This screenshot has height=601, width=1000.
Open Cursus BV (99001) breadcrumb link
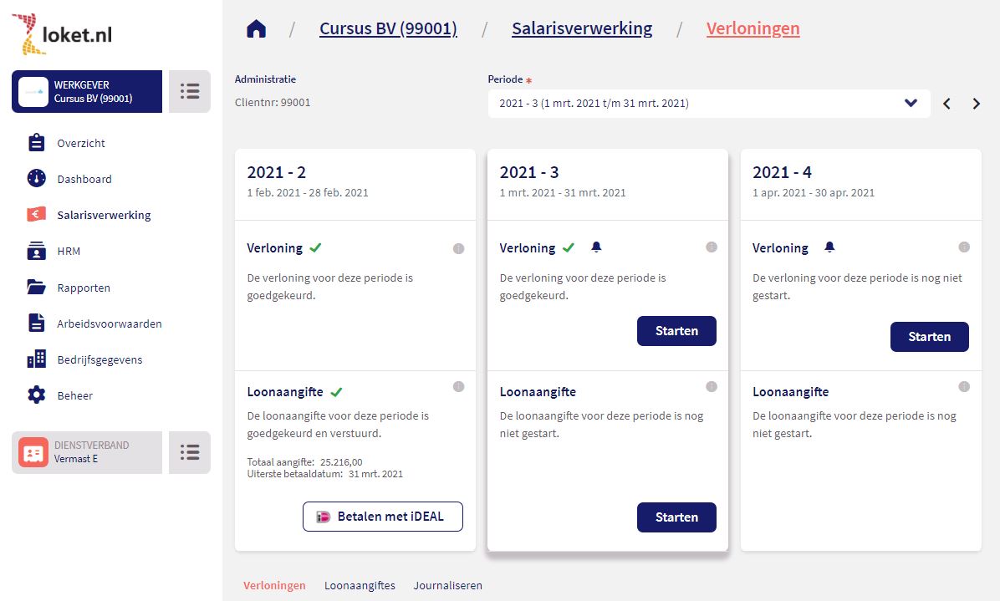[x=388, y=29]
